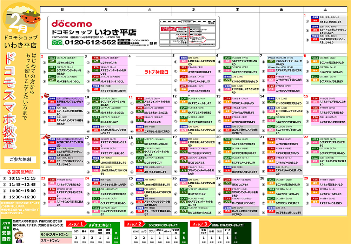The height and width of the screenshot is (244, 351).
Task: Click the 'まずはココから!!' green heading
Action: (x=100, y=225)
